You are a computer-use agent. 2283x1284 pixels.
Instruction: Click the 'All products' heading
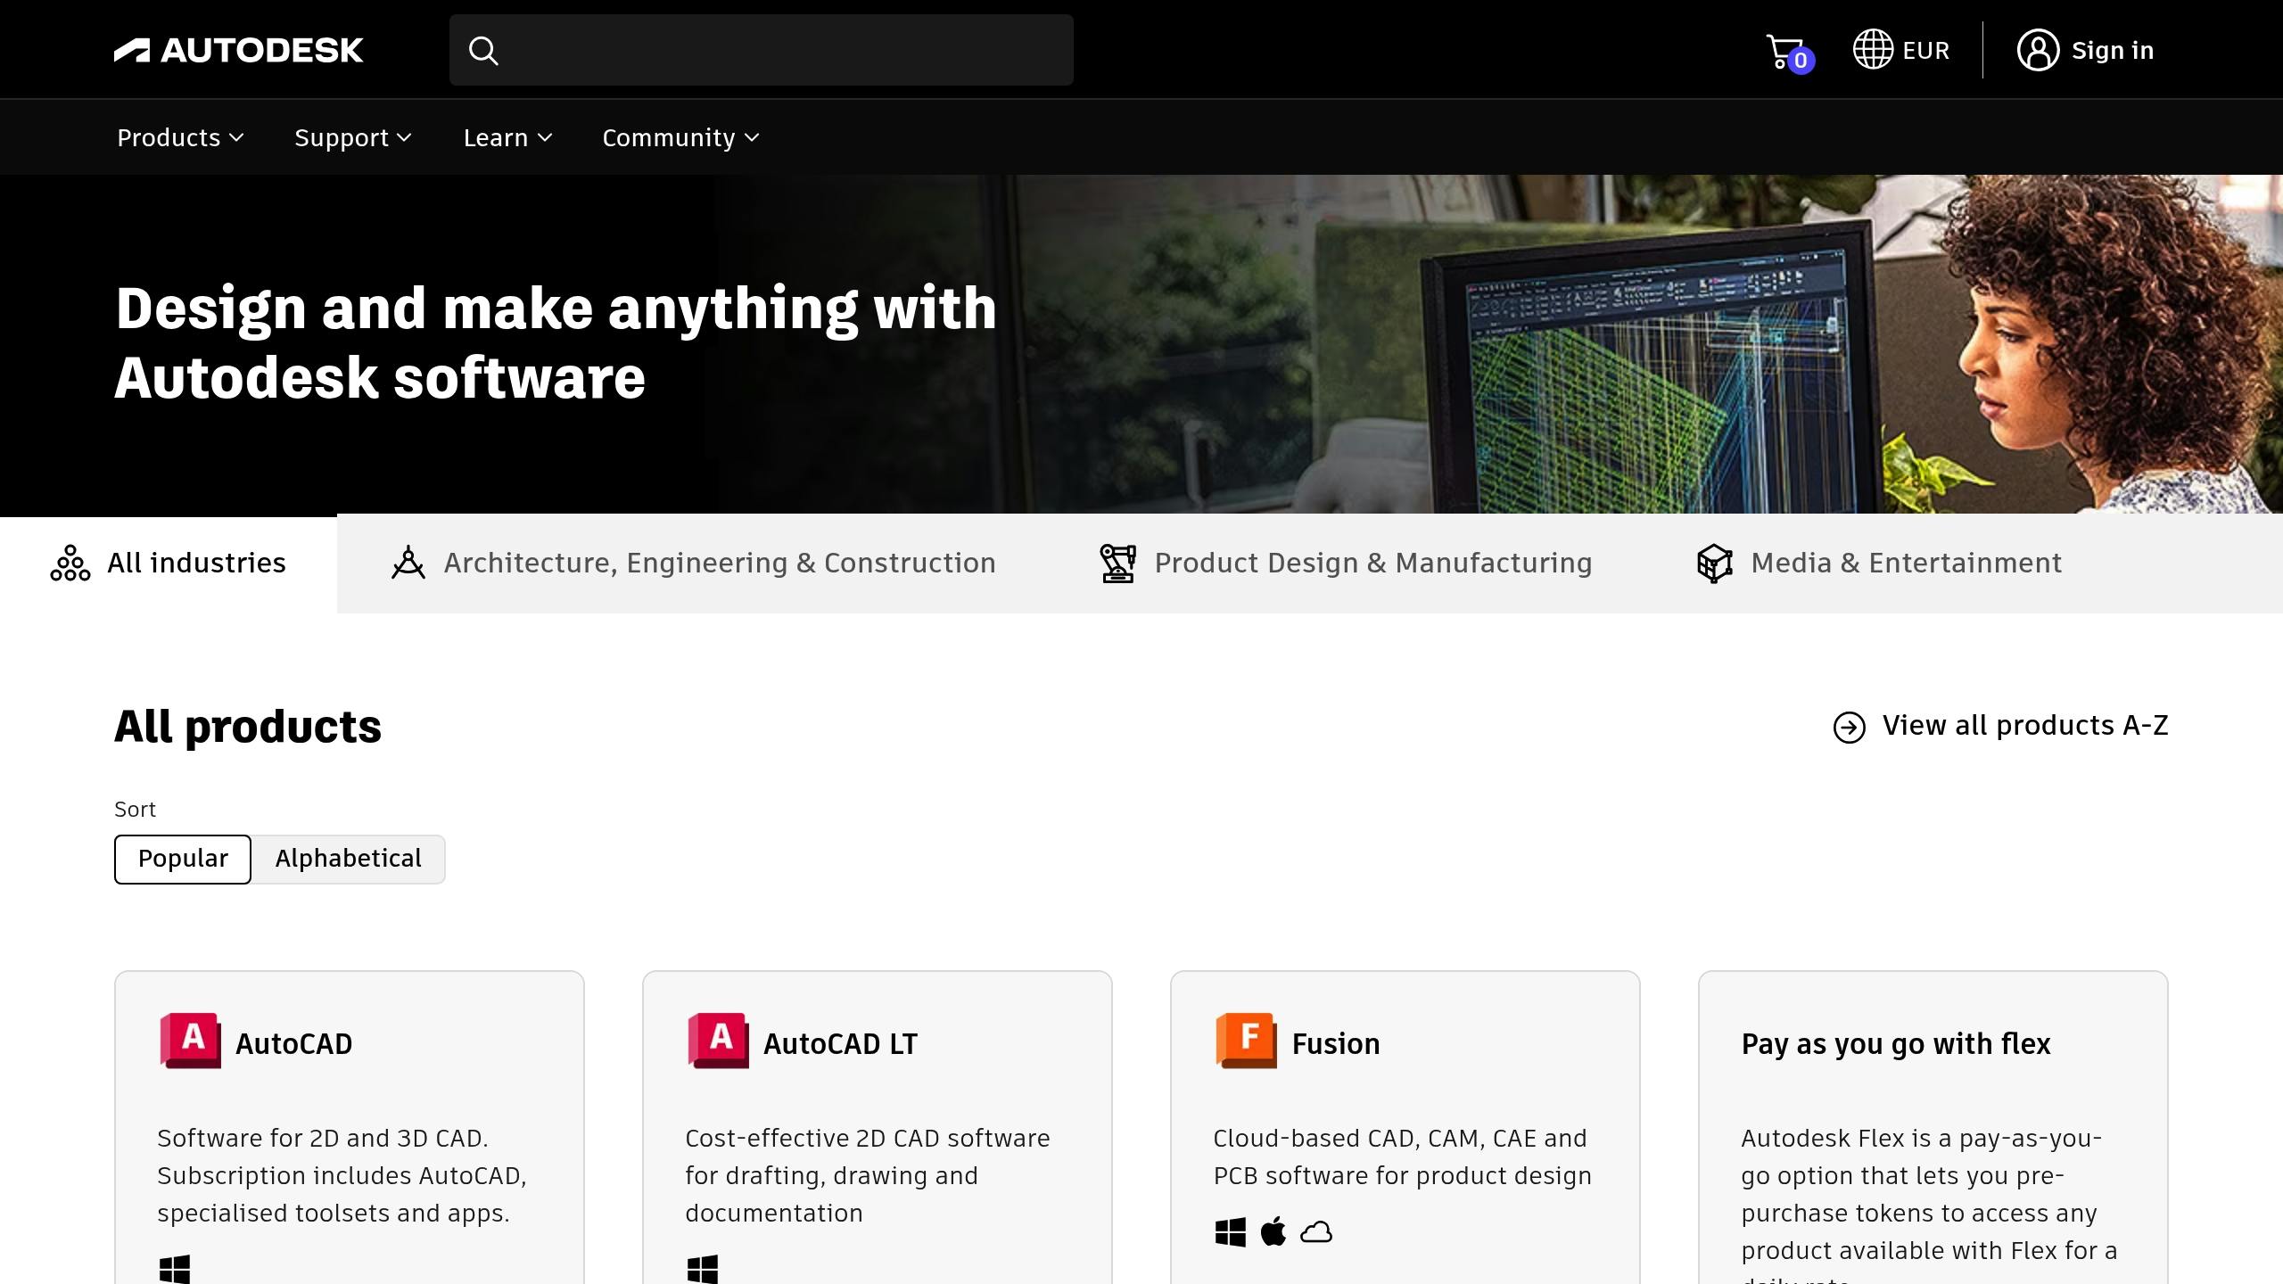(248, 727)
